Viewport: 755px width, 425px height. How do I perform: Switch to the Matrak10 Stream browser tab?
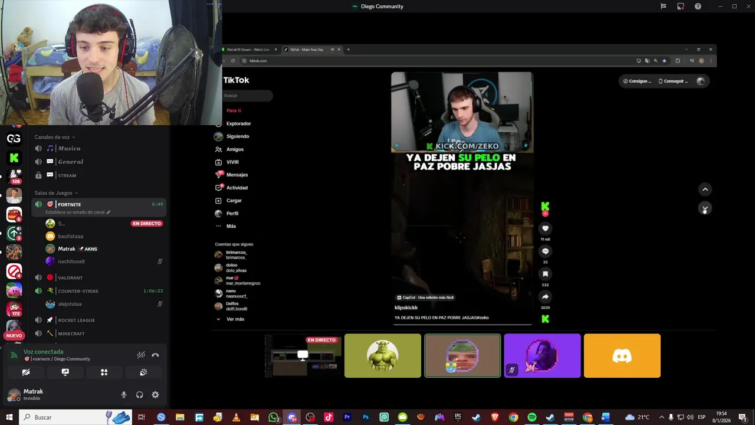tap(251, 50)
